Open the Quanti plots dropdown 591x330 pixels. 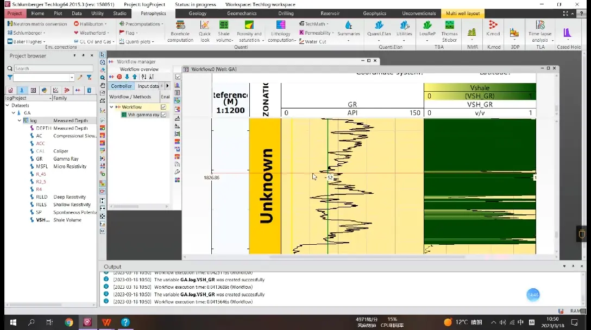(x=137, y=41)
